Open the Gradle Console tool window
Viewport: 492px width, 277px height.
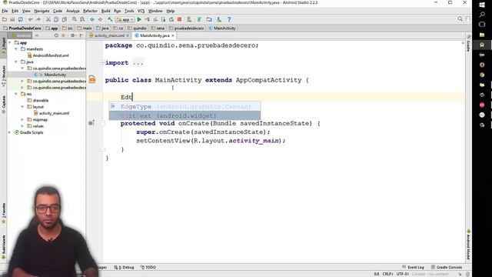(447, 267)
